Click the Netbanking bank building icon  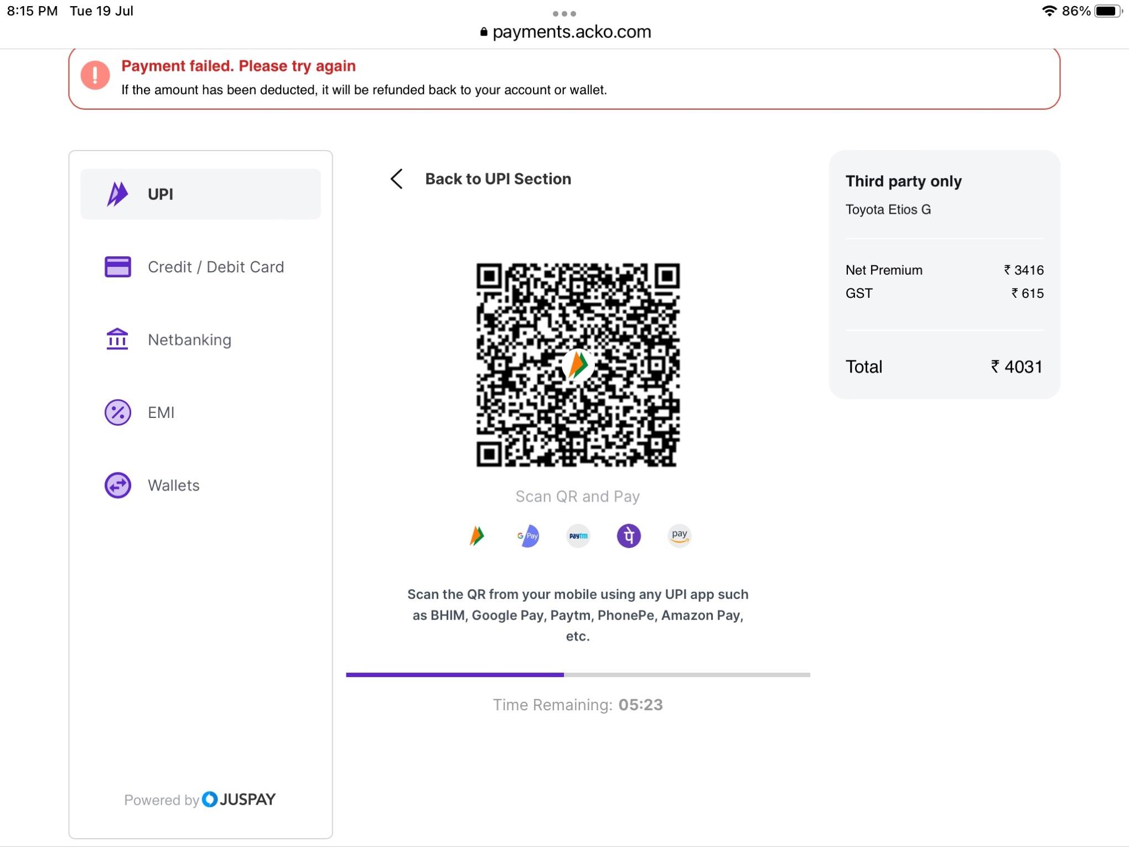pyautogui.click(x=117, y=339)
